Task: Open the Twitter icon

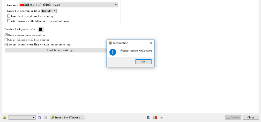Action: (x=161, y=118)
